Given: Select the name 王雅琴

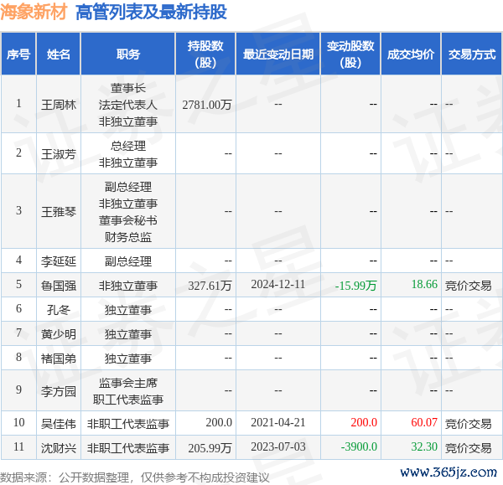Looking at the screenshot, I should click(59, 211).
